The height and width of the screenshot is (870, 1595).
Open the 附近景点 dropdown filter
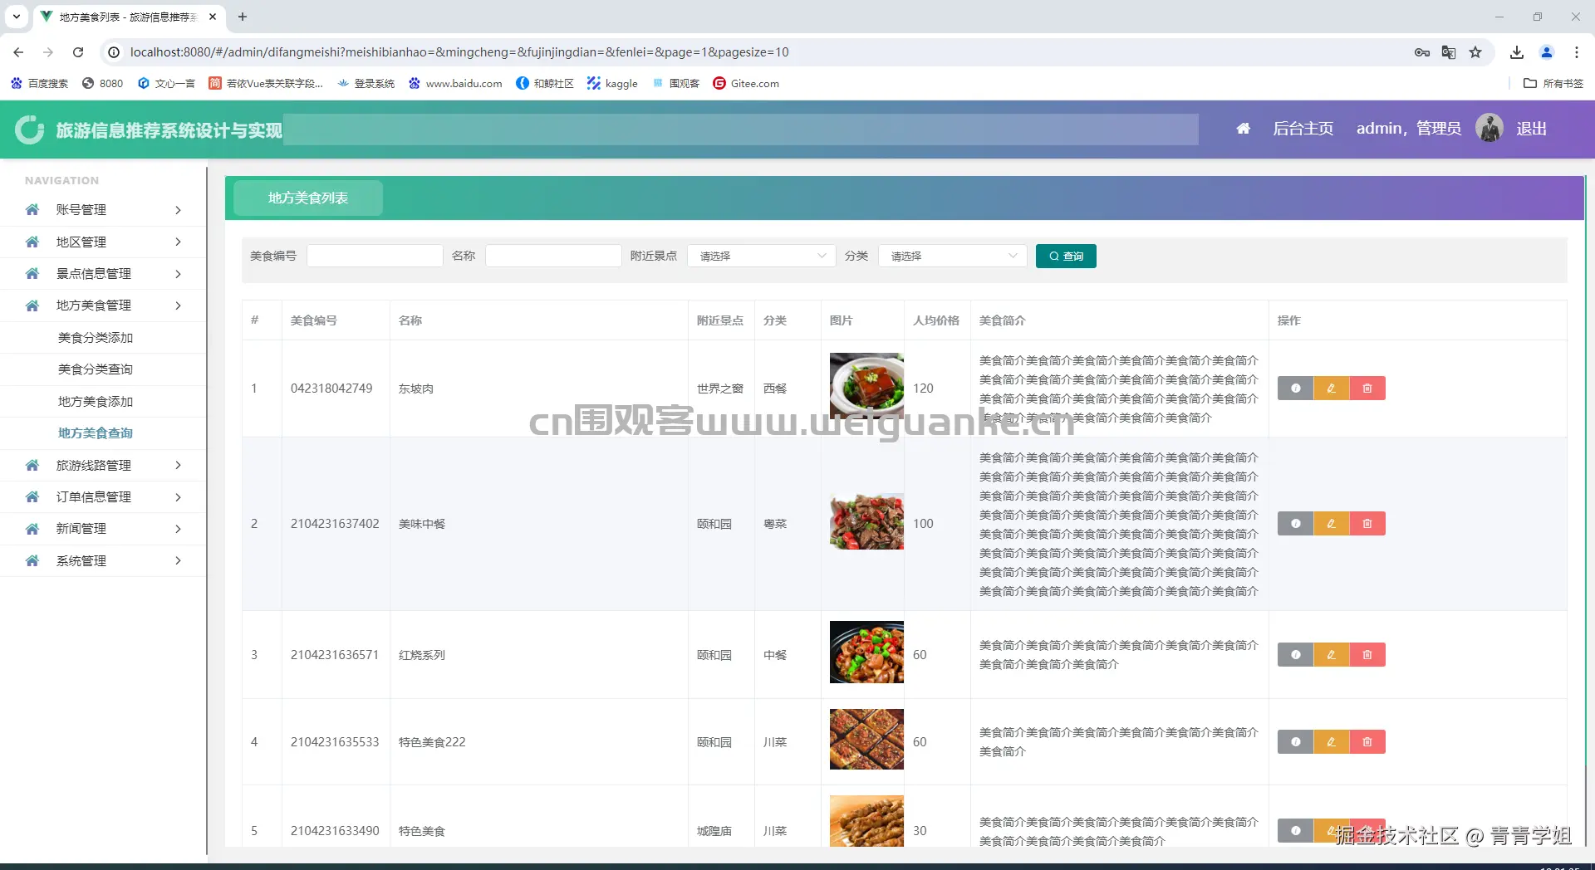point(761,256)
